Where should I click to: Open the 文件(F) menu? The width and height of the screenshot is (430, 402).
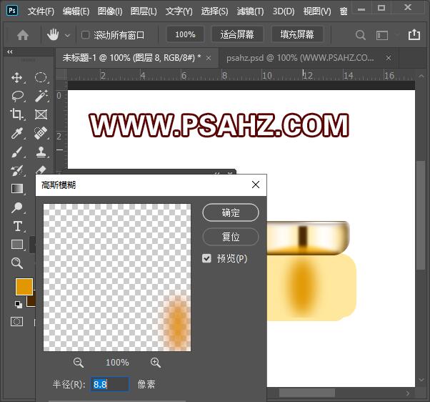[x=41, y=11]
